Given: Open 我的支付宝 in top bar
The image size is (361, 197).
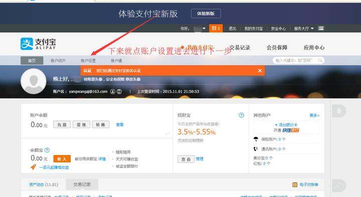Looking at the screenshot, I should pyautogui.click(x=254, y=28).
